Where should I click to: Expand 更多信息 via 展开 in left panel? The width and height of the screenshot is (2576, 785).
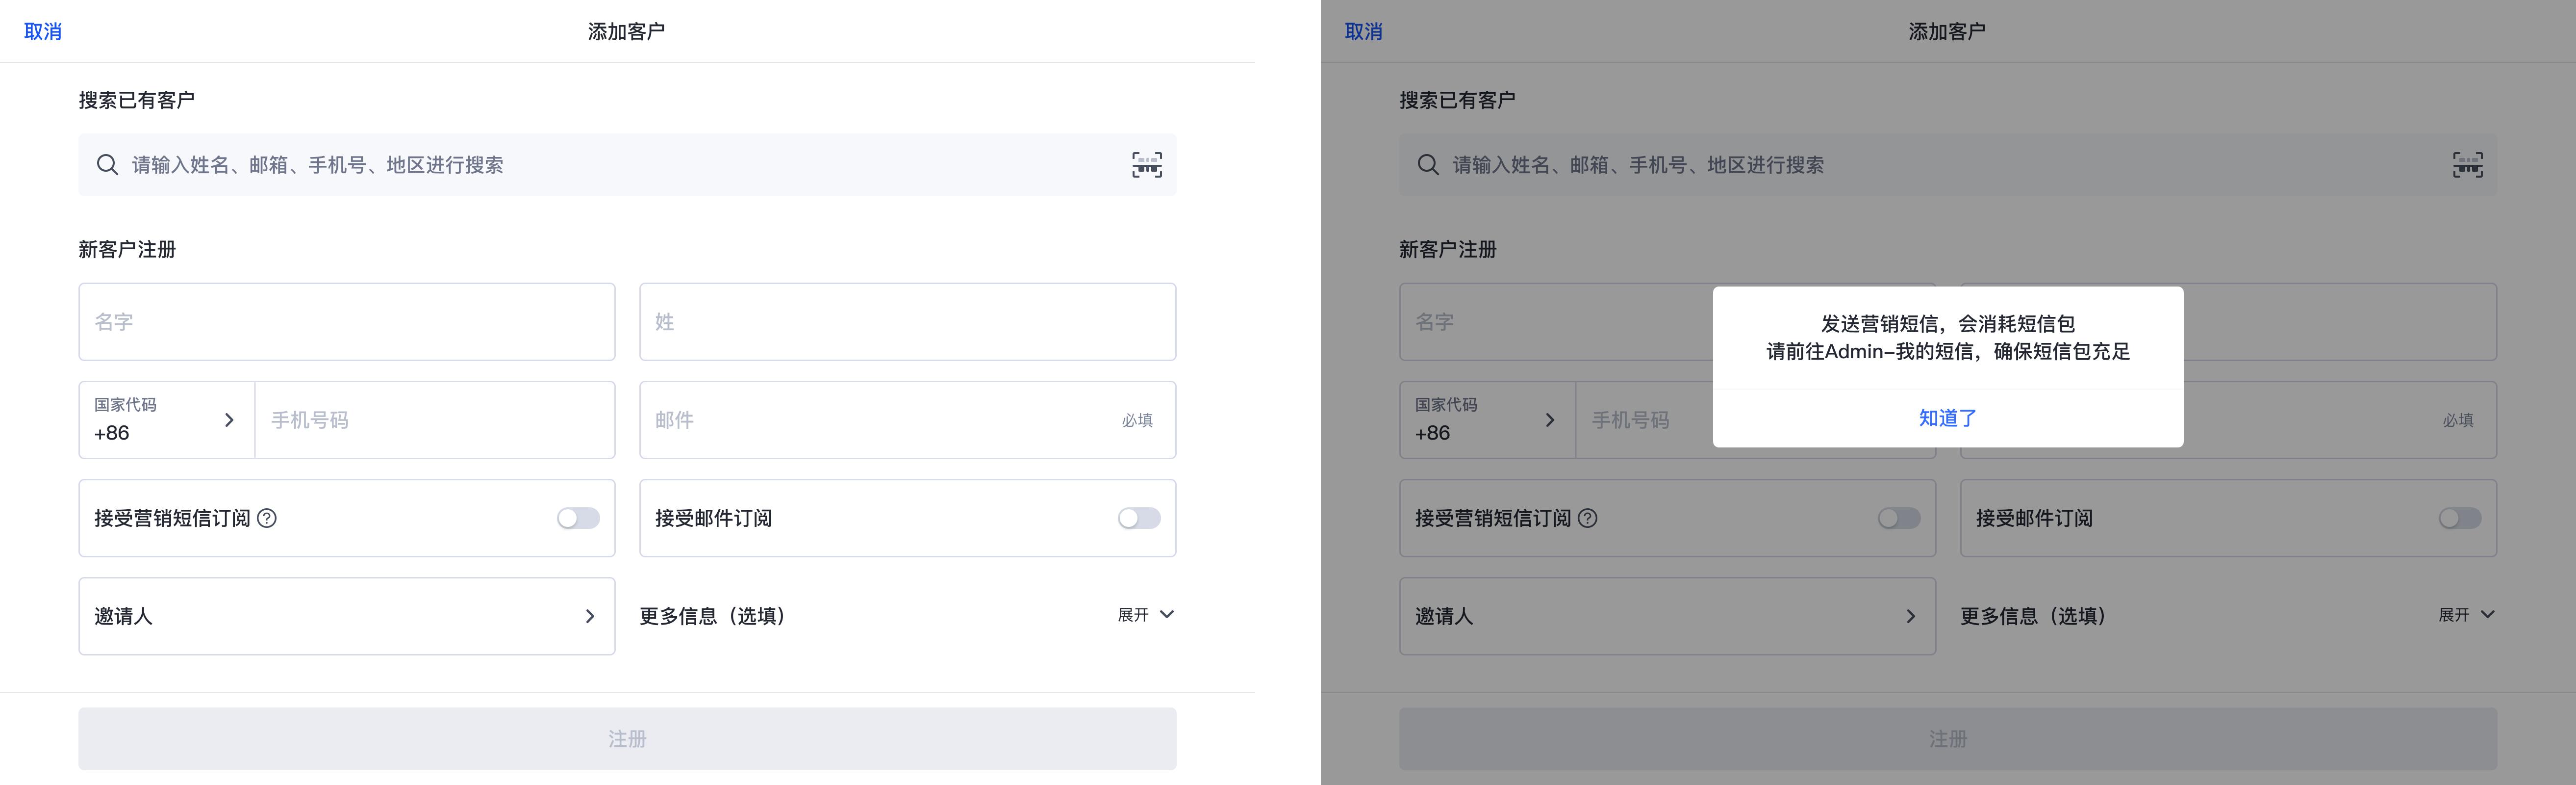click(x=1146, y=616)
